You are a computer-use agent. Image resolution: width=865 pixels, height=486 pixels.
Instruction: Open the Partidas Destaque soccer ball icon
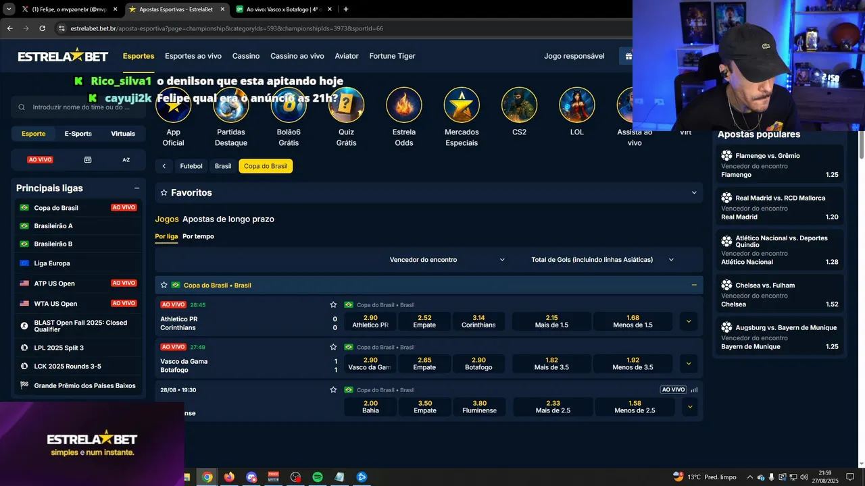tap(231, 105)
